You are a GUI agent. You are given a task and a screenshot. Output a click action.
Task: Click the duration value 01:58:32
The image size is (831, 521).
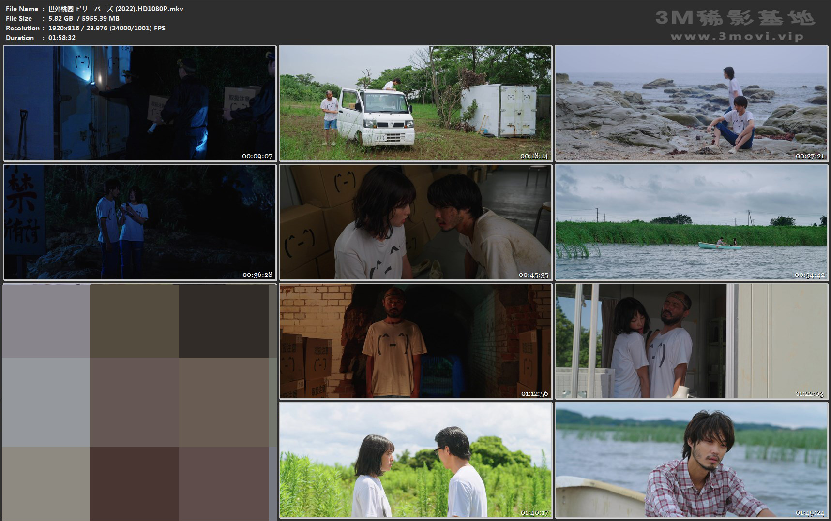point(62,38)
